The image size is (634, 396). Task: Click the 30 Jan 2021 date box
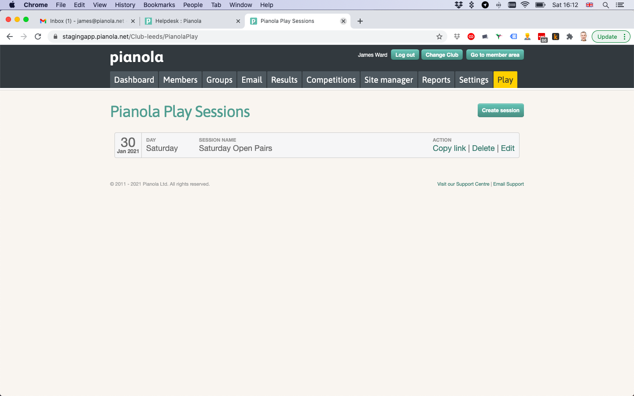pos(128,145)
